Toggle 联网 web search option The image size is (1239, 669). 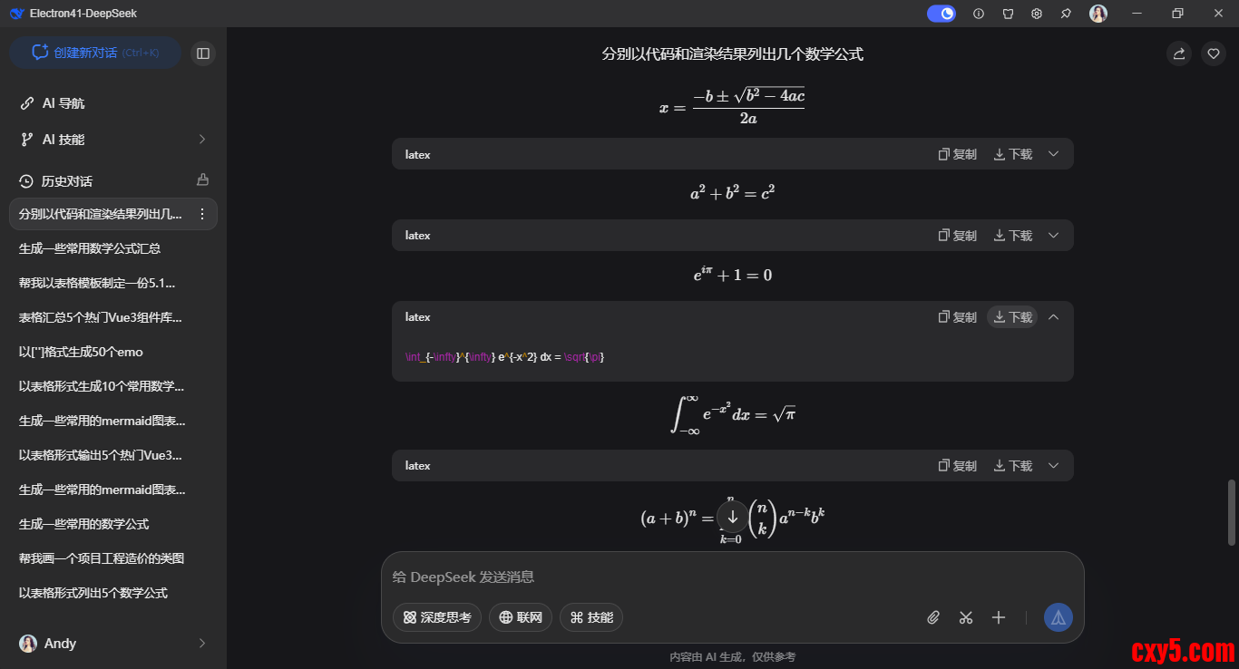click(521, 617)
